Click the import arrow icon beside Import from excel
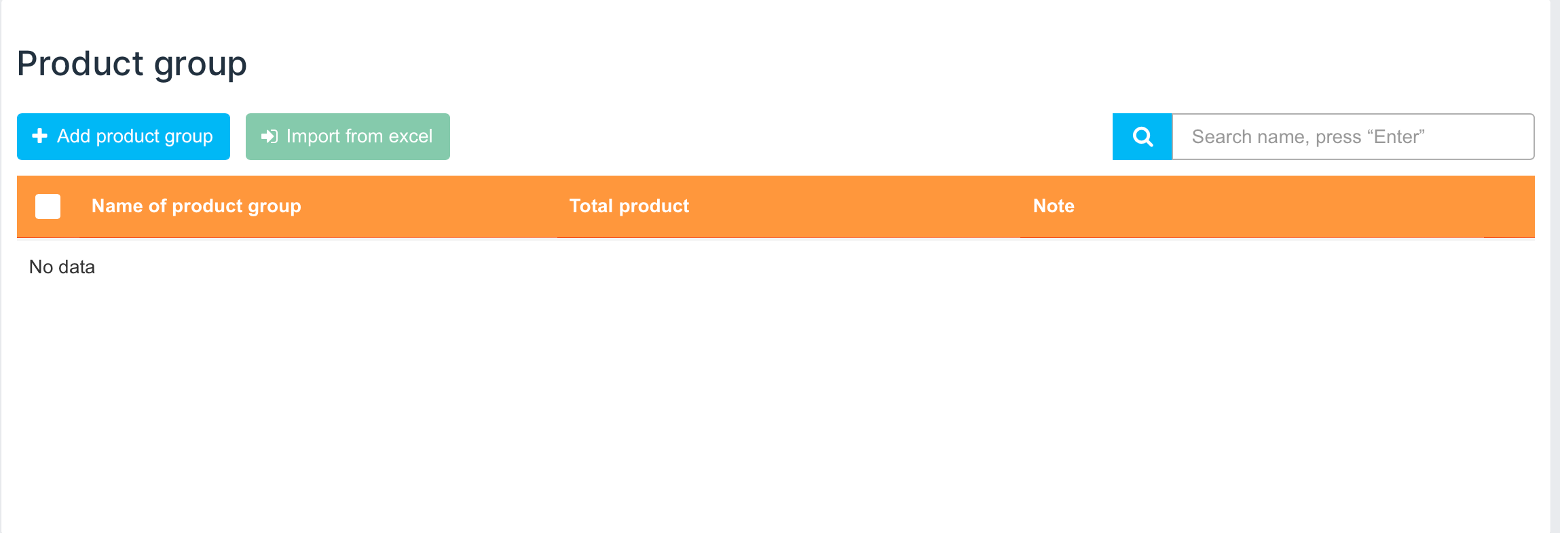The height and width of the screenshot is (533, 1560). pyautogui.click(x=270, y=136)
